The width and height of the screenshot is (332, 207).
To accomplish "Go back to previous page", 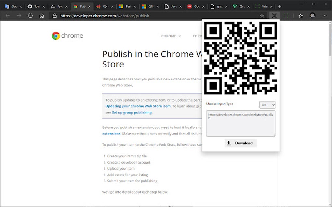I will (x=7, y=16).
